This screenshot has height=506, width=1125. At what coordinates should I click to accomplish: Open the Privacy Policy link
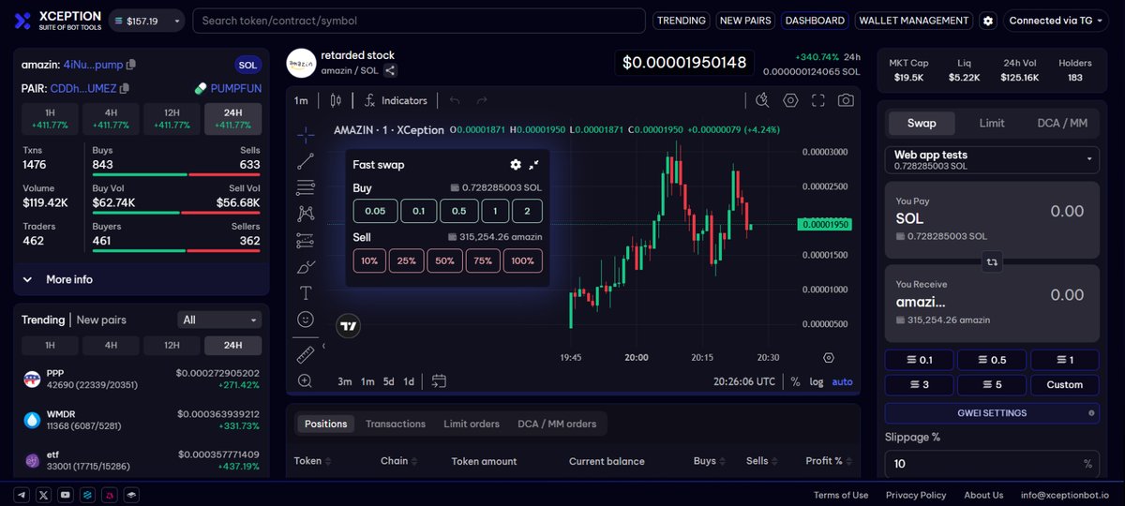916,495
